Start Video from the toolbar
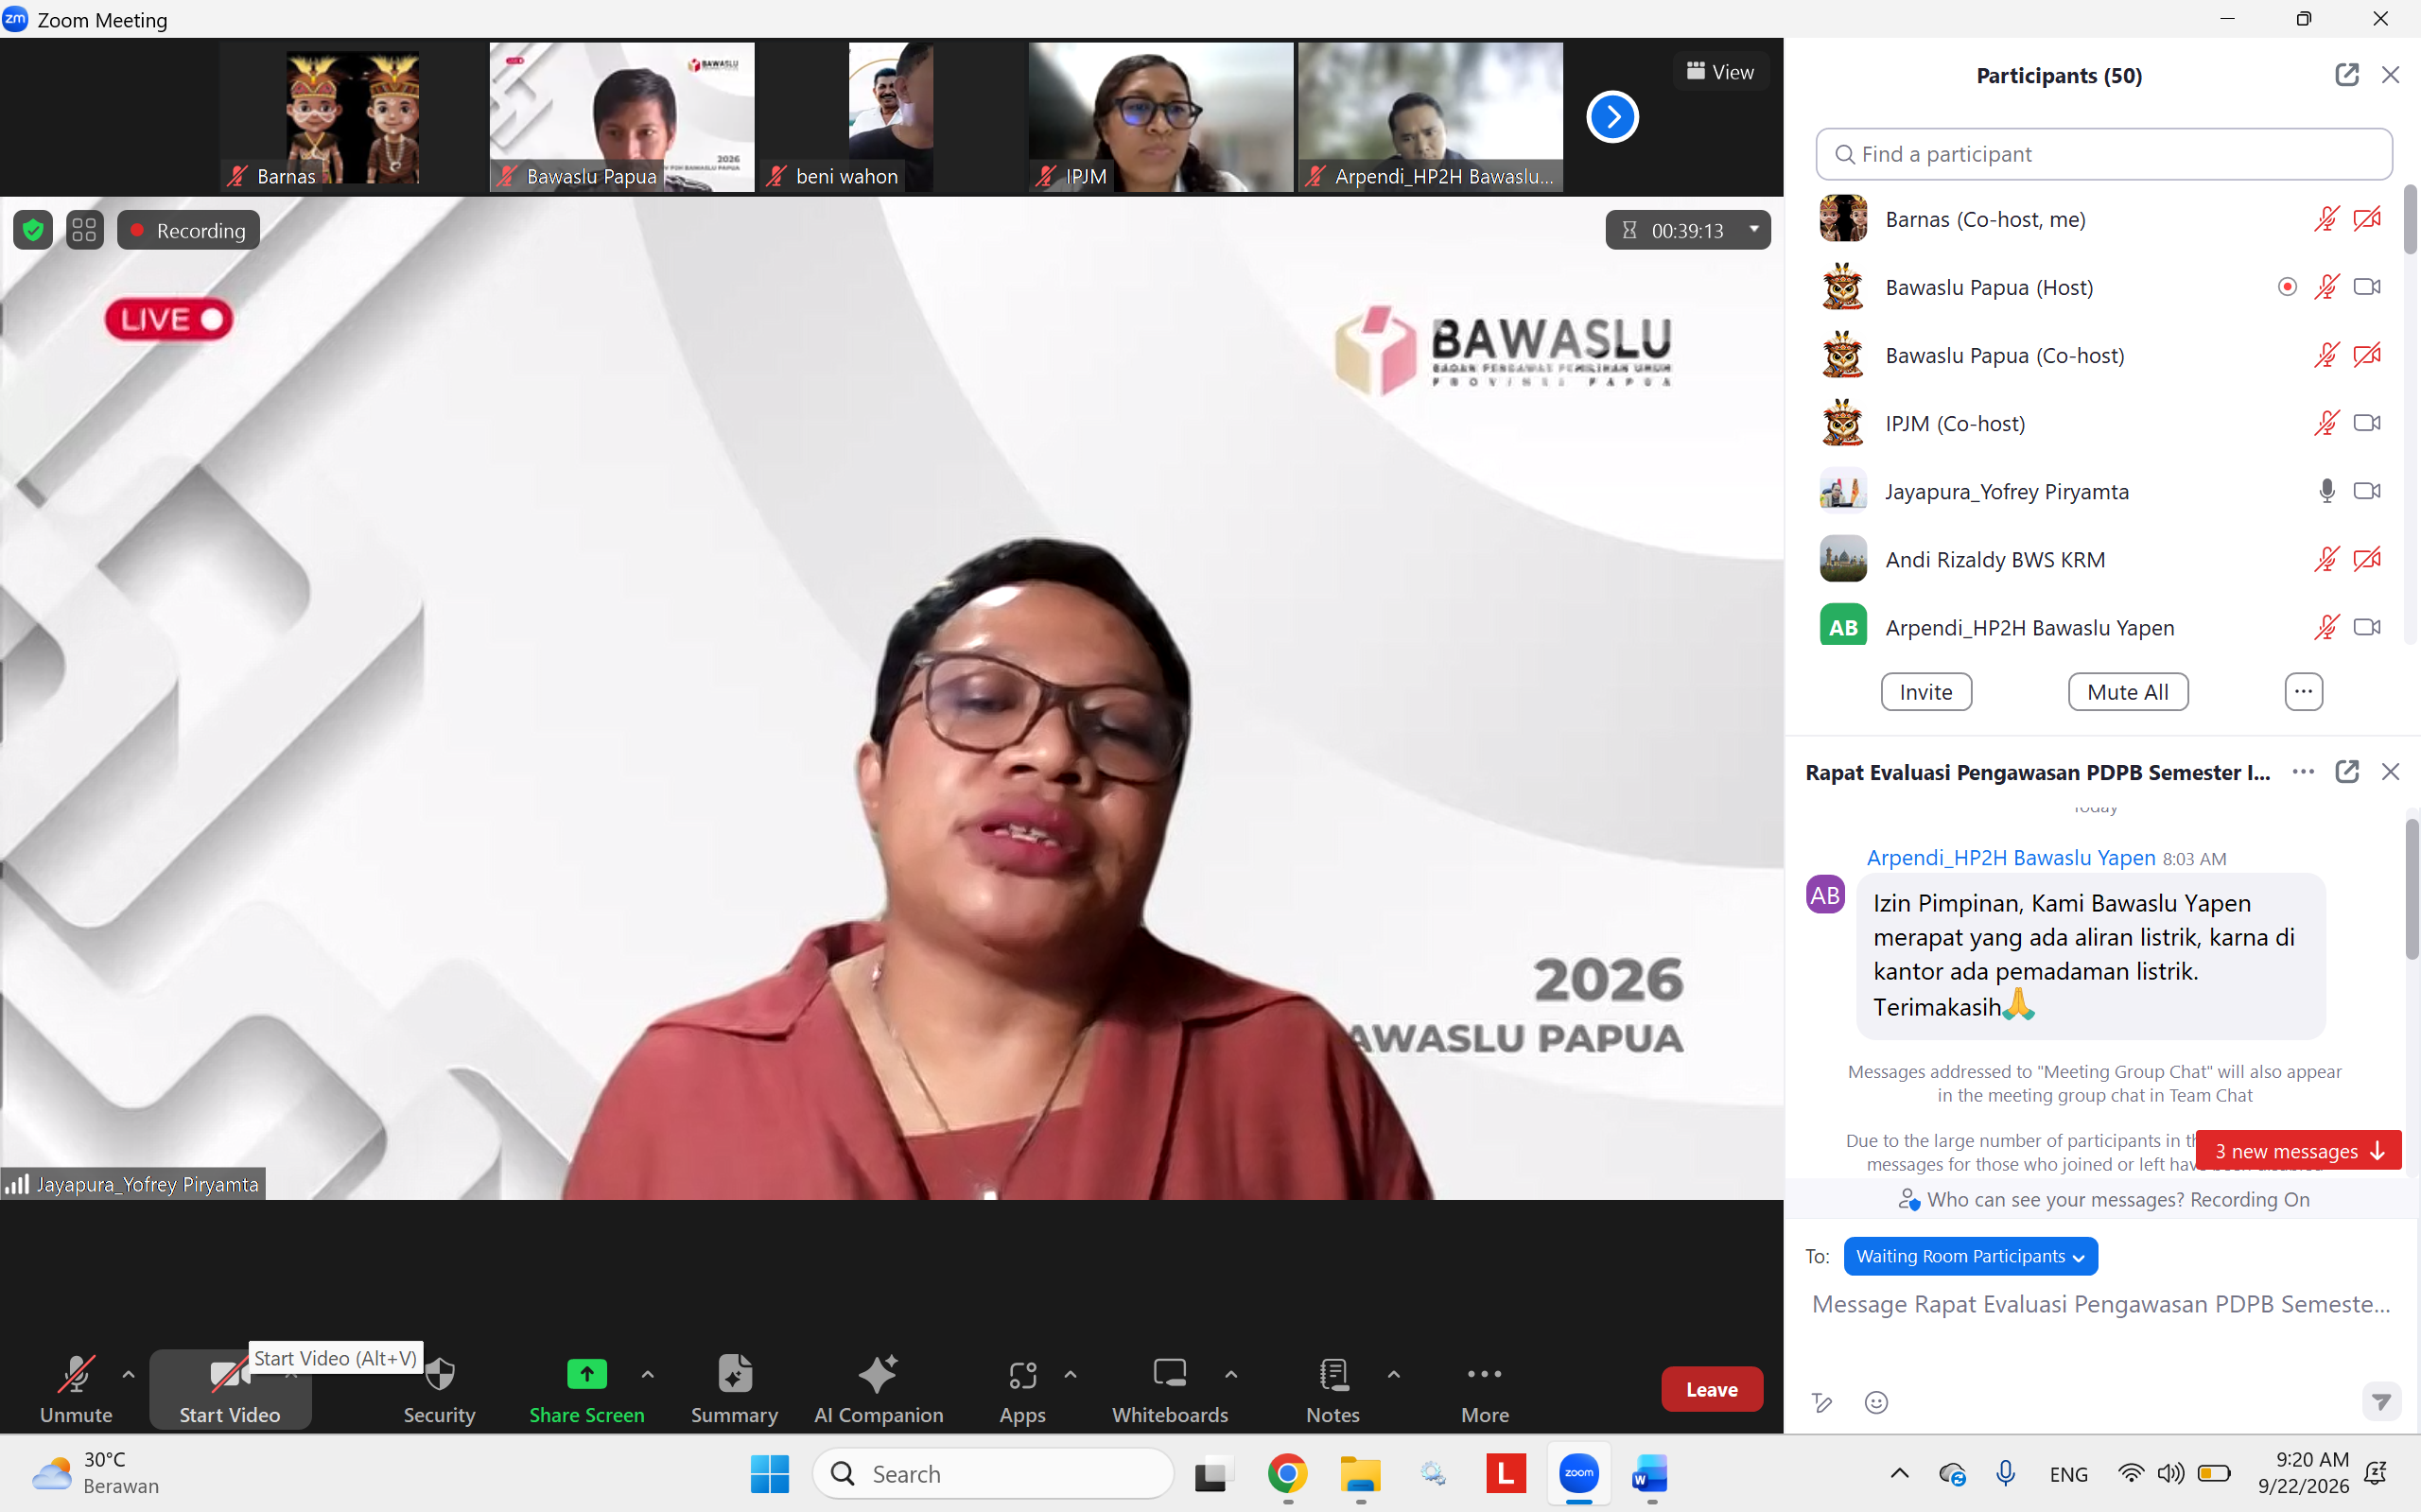 [230, 1389]
